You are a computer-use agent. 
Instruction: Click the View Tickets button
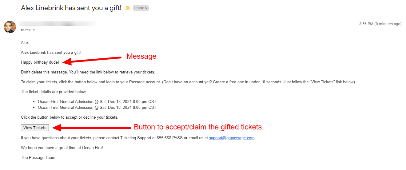pos(35,128)
